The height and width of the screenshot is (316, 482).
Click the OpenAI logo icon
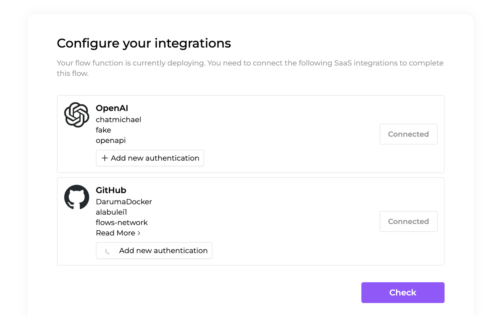(x=77, y=115)
